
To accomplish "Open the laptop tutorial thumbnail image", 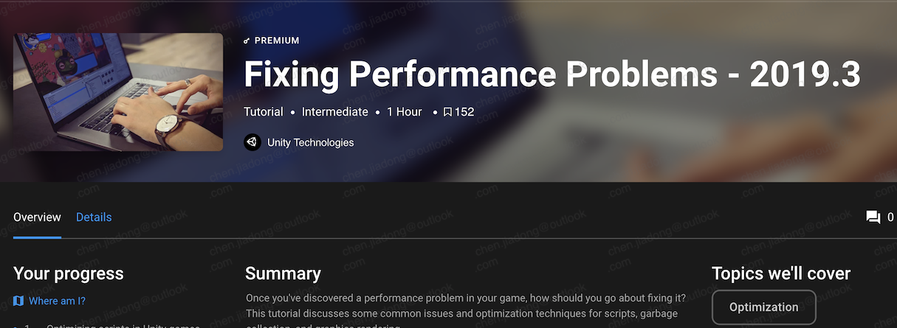I will click(118, 92).
